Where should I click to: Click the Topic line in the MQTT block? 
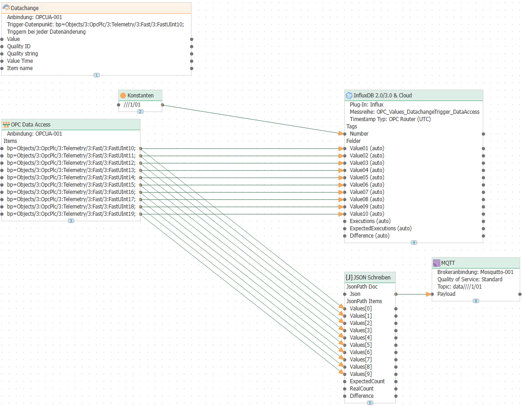460,287
